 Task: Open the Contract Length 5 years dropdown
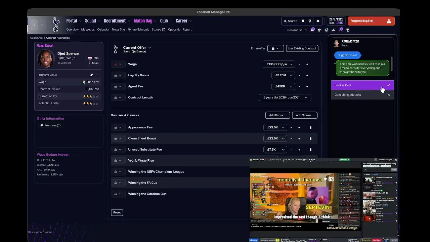pyautogui.click(x=285, y=97)
